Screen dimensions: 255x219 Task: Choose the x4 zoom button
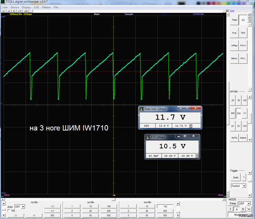coord(9,11)
